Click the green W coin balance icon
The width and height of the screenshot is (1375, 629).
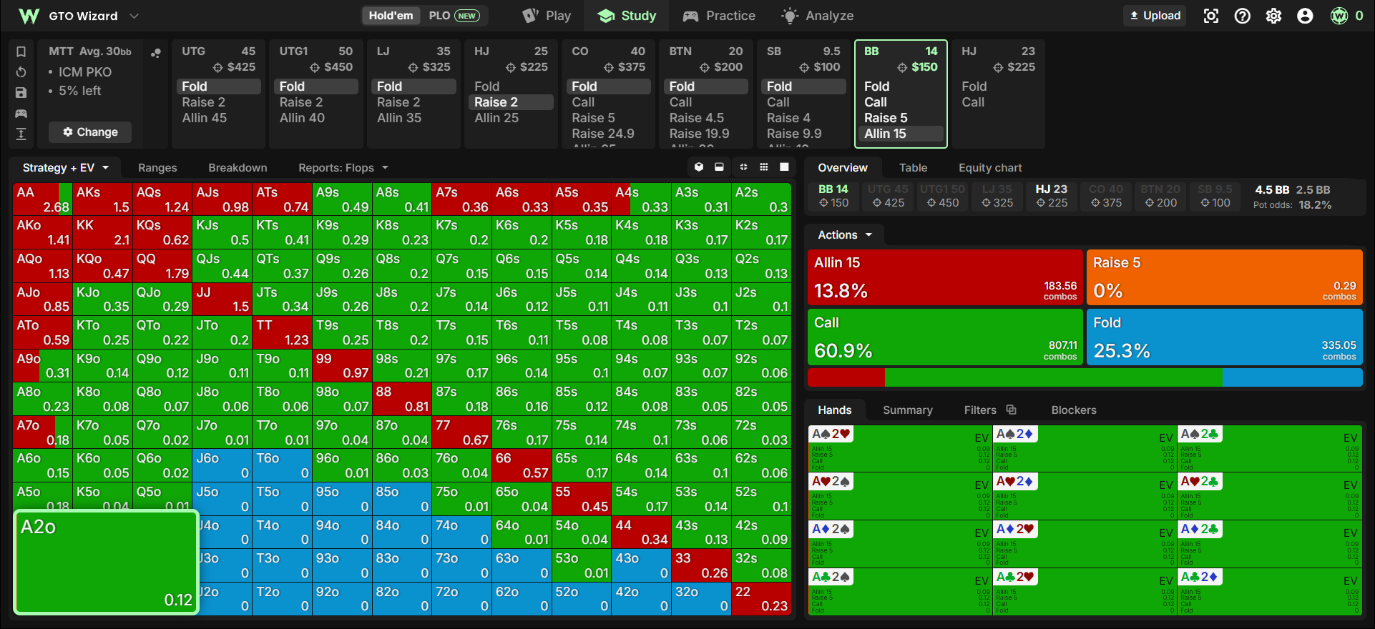(1339, 16)
